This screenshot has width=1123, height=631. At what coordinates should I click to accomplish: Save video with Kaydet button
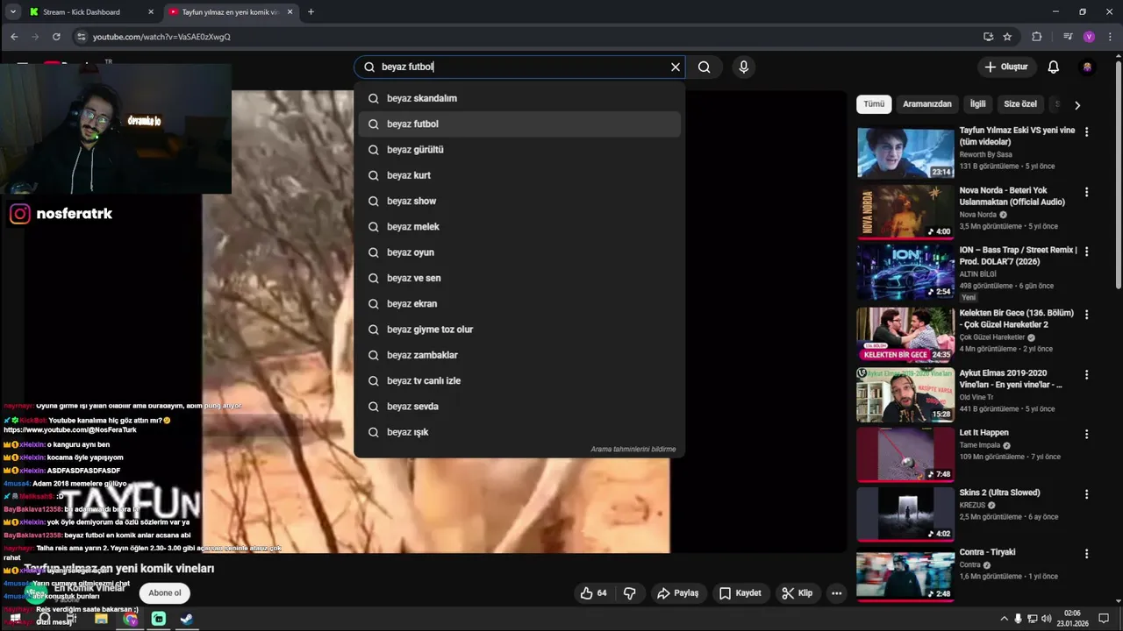click(x=740, y=593)
